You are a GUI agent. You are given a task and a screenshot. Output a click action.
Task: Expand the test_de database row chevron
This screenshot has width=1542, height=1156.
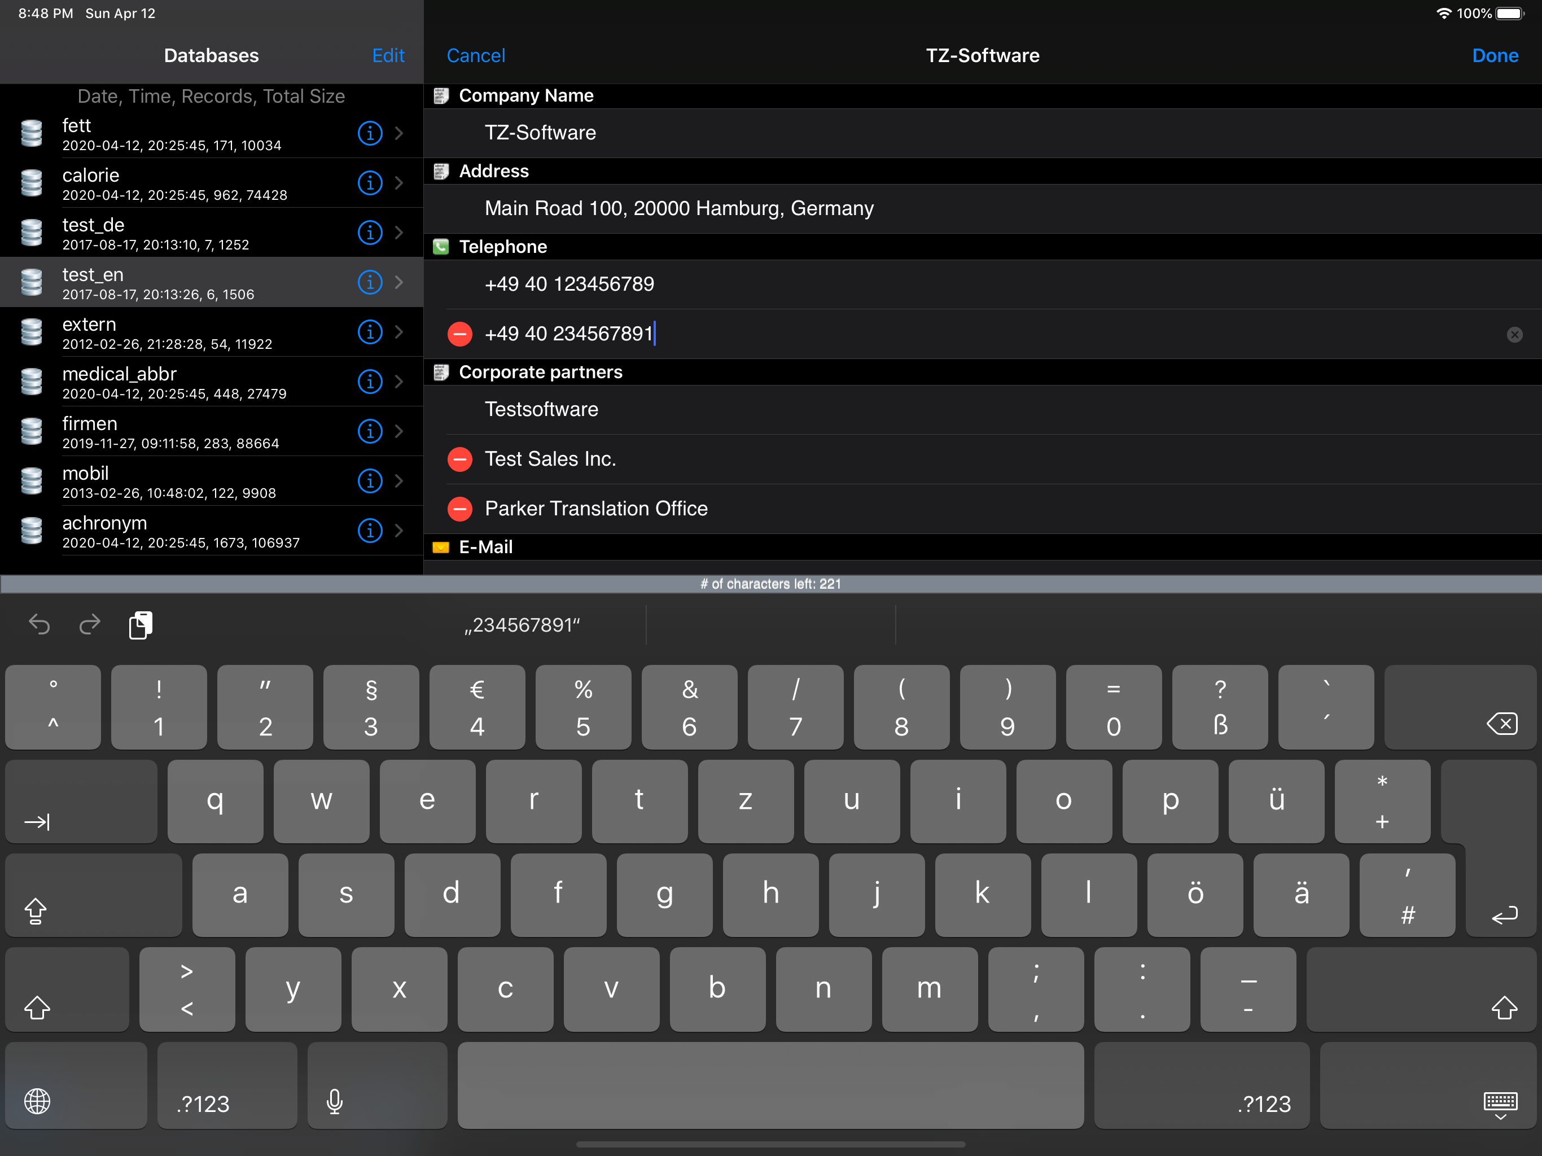[x=398, y=232]
